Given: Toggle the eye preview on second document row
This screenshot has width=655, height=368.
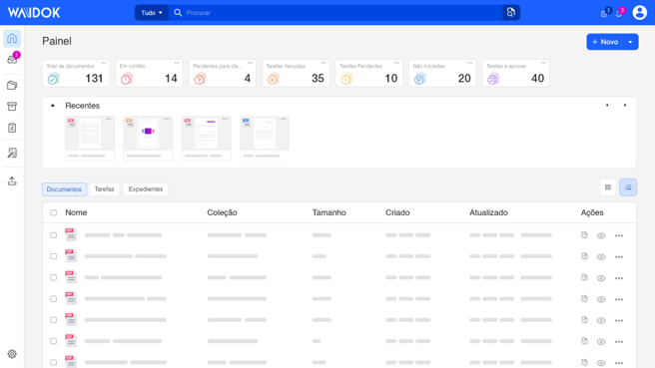Looking at the screenshot, I should (601, 257).
